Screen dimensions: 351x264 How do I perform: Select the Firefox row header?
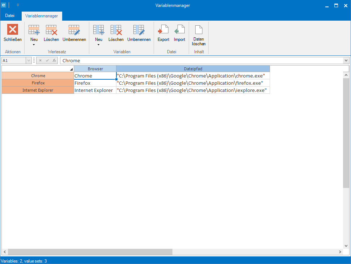[38, 83]
